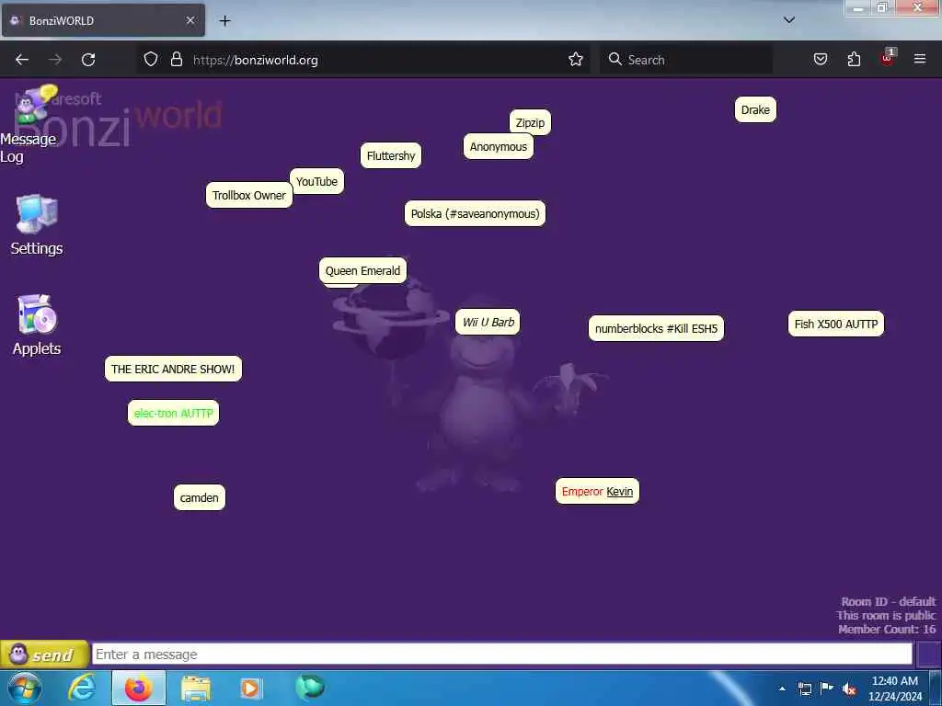Viewport: 942px width, 706px height.
Task: Click the Room ID - default text
Action: click(x=888, y=601)
